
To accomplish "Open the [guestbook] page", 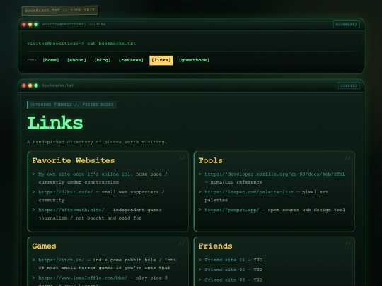I will [x=194, y=60].
